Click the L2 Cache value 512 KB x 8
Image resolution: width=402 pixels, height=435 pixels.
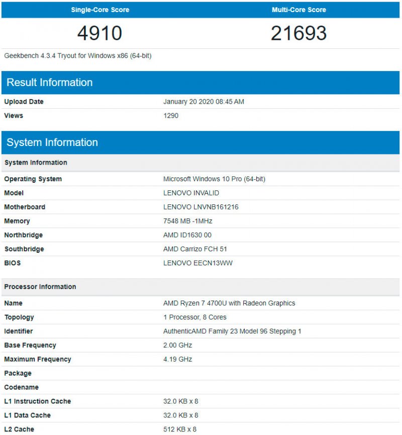point(181,429)
